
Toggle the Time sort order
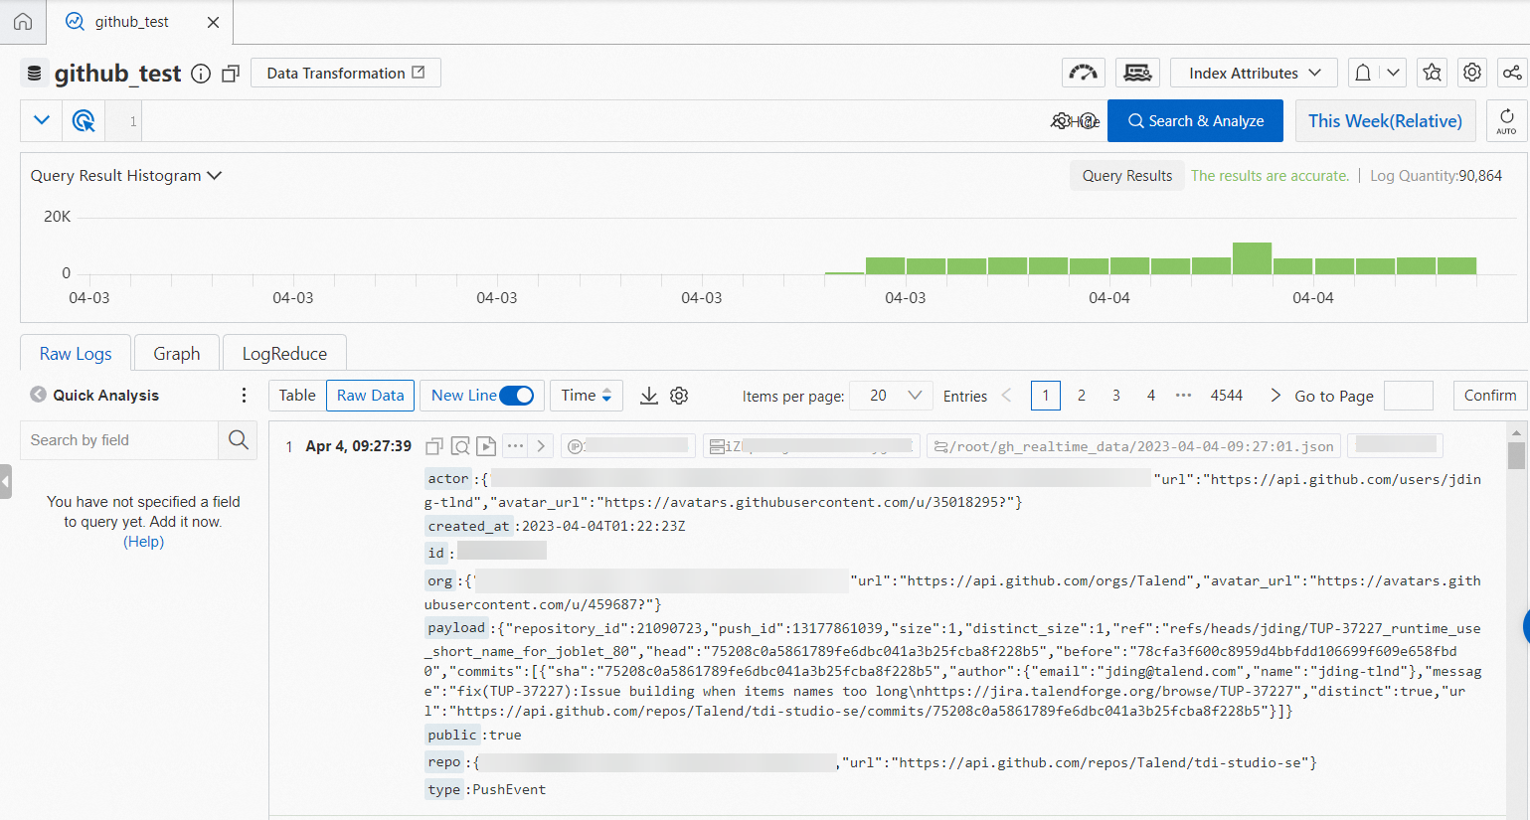click(587, 396)
